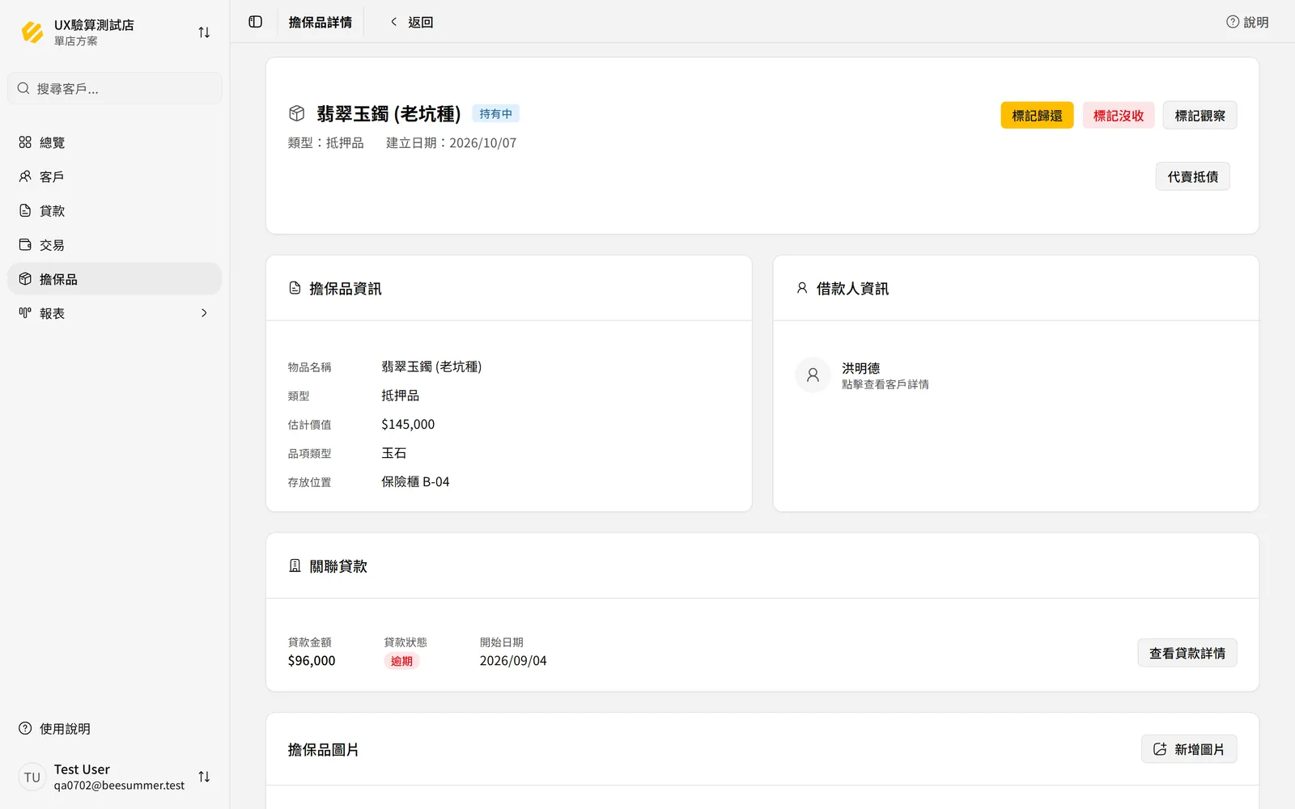1295x809 pixels.
Task: Expand the 報表 submenu chevron
Action: (204, 313)
